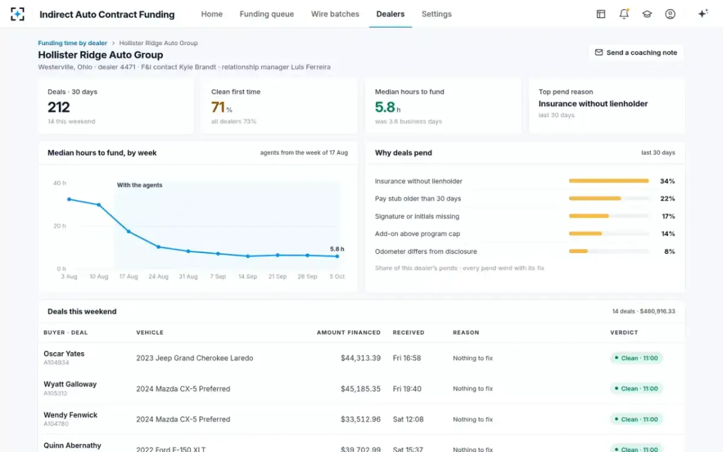Click the Median hours to fund card
723x452 pixels.
click(443, 106)
